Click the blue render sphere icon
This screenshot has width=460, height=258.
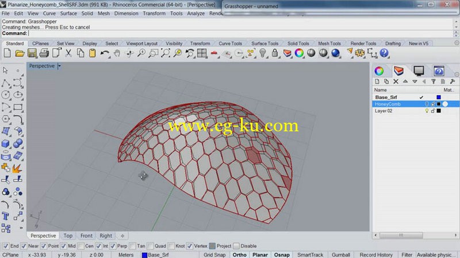pyautogui.click(x=335, y=53)
